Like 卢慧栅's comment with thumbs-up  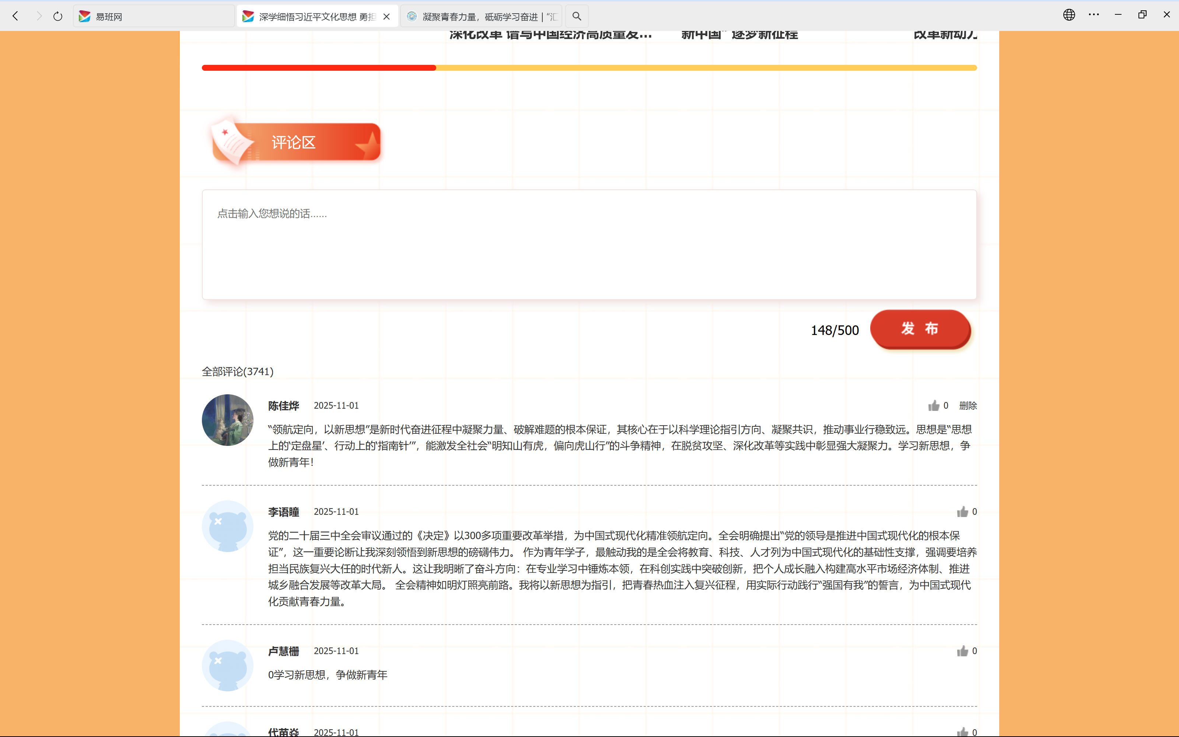click(x=962, y=651)
